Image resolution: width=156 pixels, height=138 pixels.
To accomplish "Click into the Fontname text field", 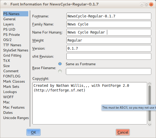I will pyautogui.click(x=109, y=16).
